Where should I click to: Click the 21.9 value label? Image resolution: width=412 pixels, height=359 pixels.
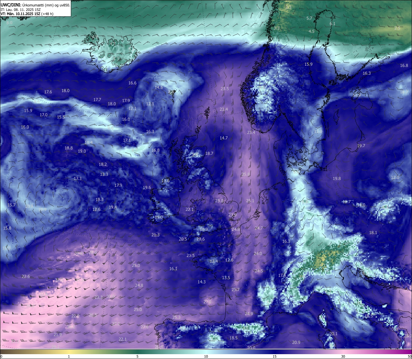[x=58, y=335]
